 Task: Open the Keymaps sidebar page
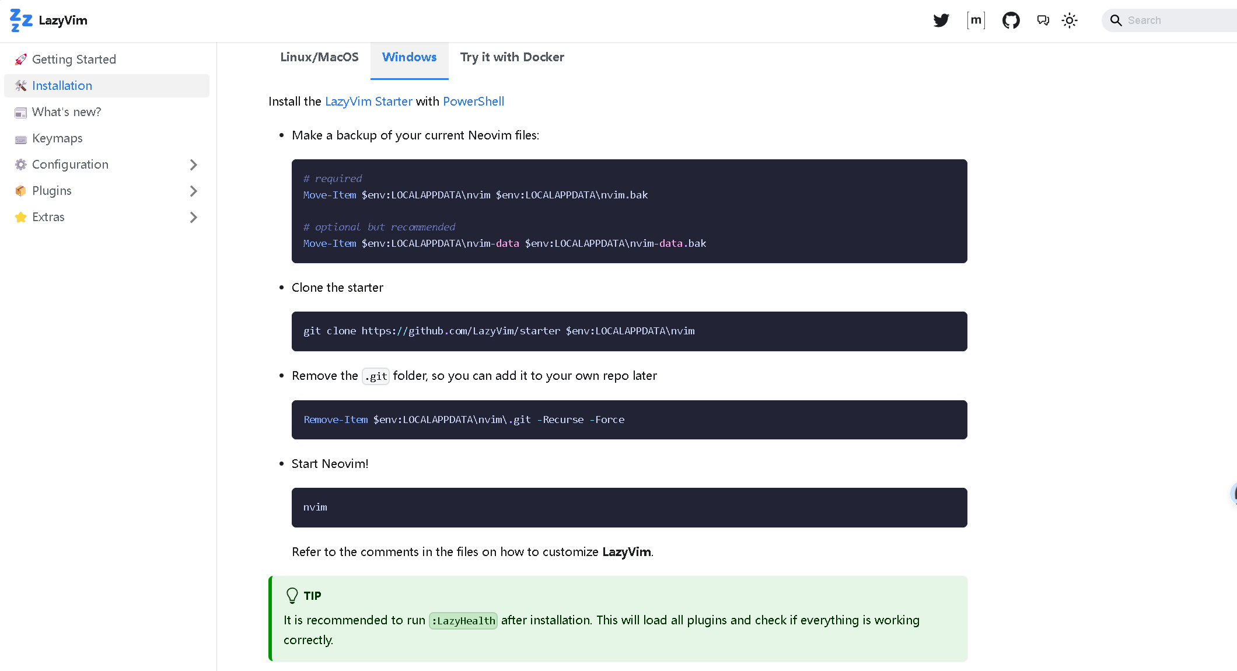pyautogui.click(x=57, y=138)
